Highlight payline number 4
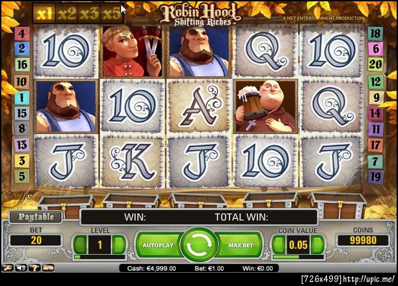 pyautogui.click(x=22, y=34)
